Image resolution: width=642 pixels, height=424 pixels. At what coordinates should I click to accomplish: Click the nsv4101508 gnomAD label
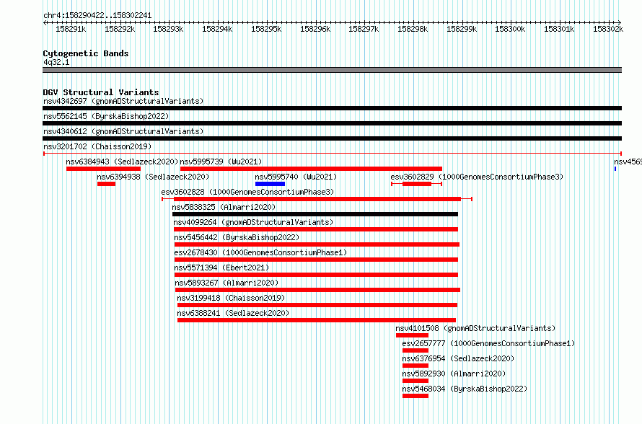click(475, 328)
